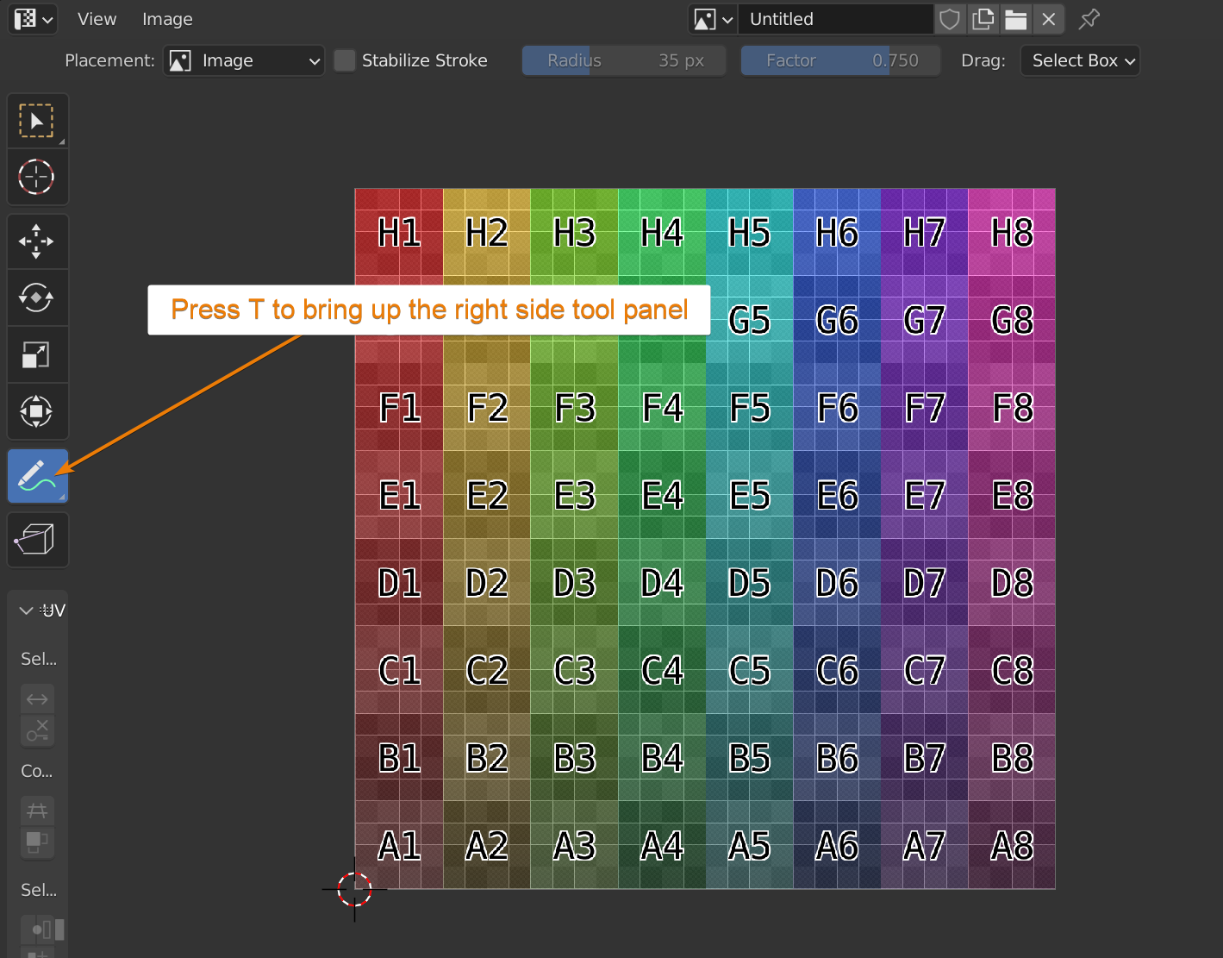Collapse the UV panel in the sidebar

pos(27,610)
